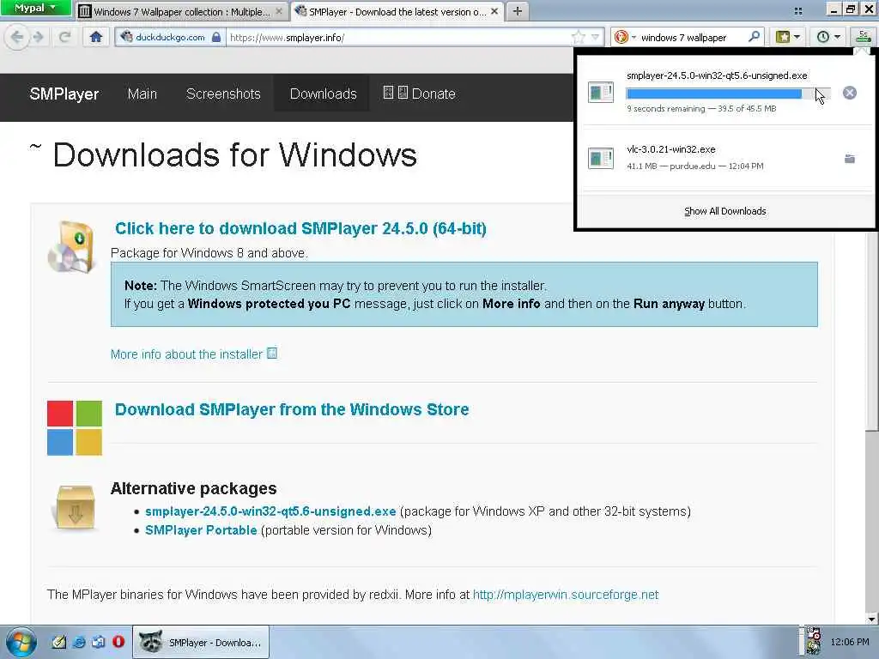Open the history clock menu button

pyautogui.click(x=828, y=37)
